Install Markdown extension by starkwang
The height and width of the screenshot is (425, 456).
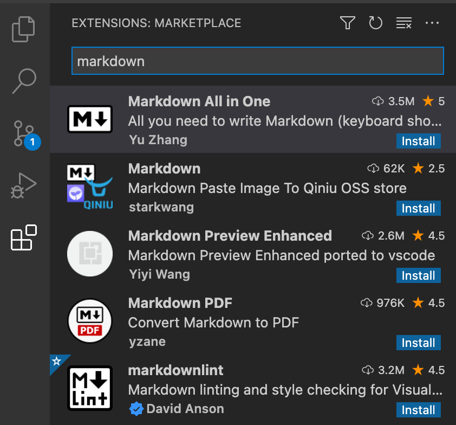point(418,208)
